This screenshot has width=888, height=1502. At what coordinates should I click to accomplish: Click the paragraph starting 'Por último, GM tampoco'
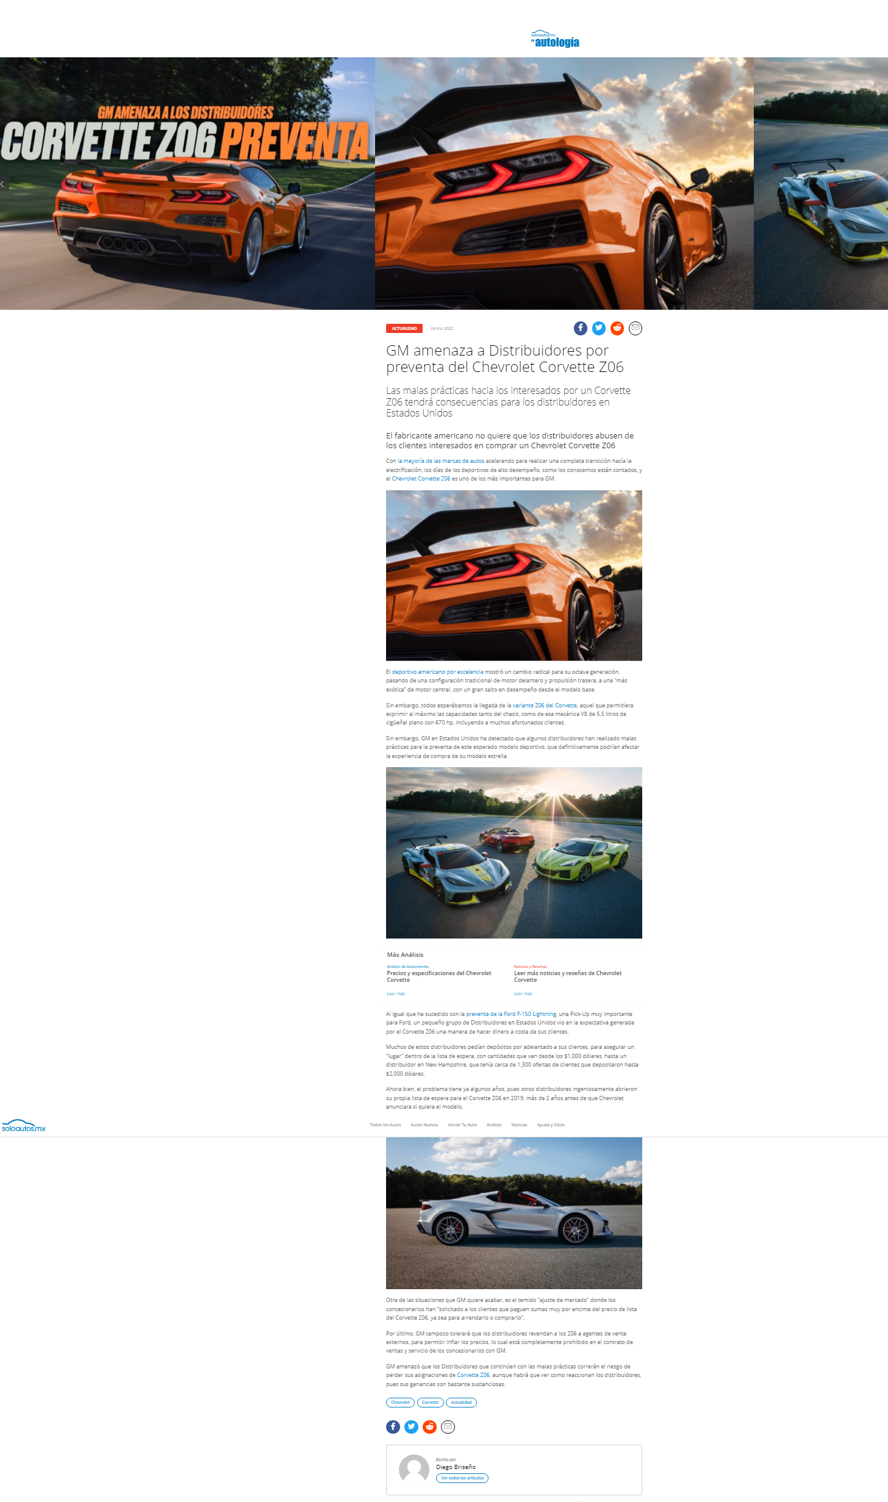coord(510,1342)
